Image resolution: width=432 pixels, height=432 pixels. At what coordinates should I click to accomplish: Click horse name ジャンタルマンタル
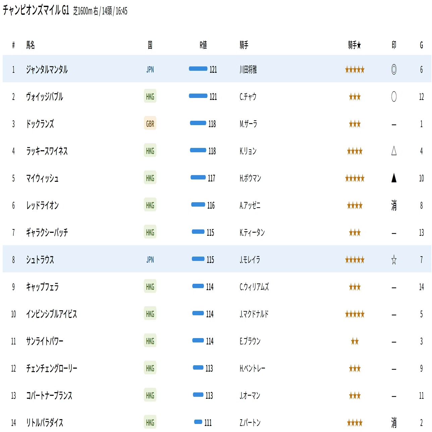(x=47, y=69)
